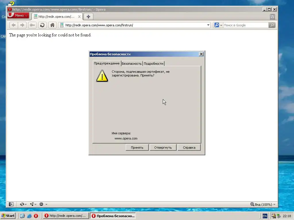Maximize the Opera browser window
The width and height of the screenshot is (294, 220).
pyautogui.click(x=269, y=9)
